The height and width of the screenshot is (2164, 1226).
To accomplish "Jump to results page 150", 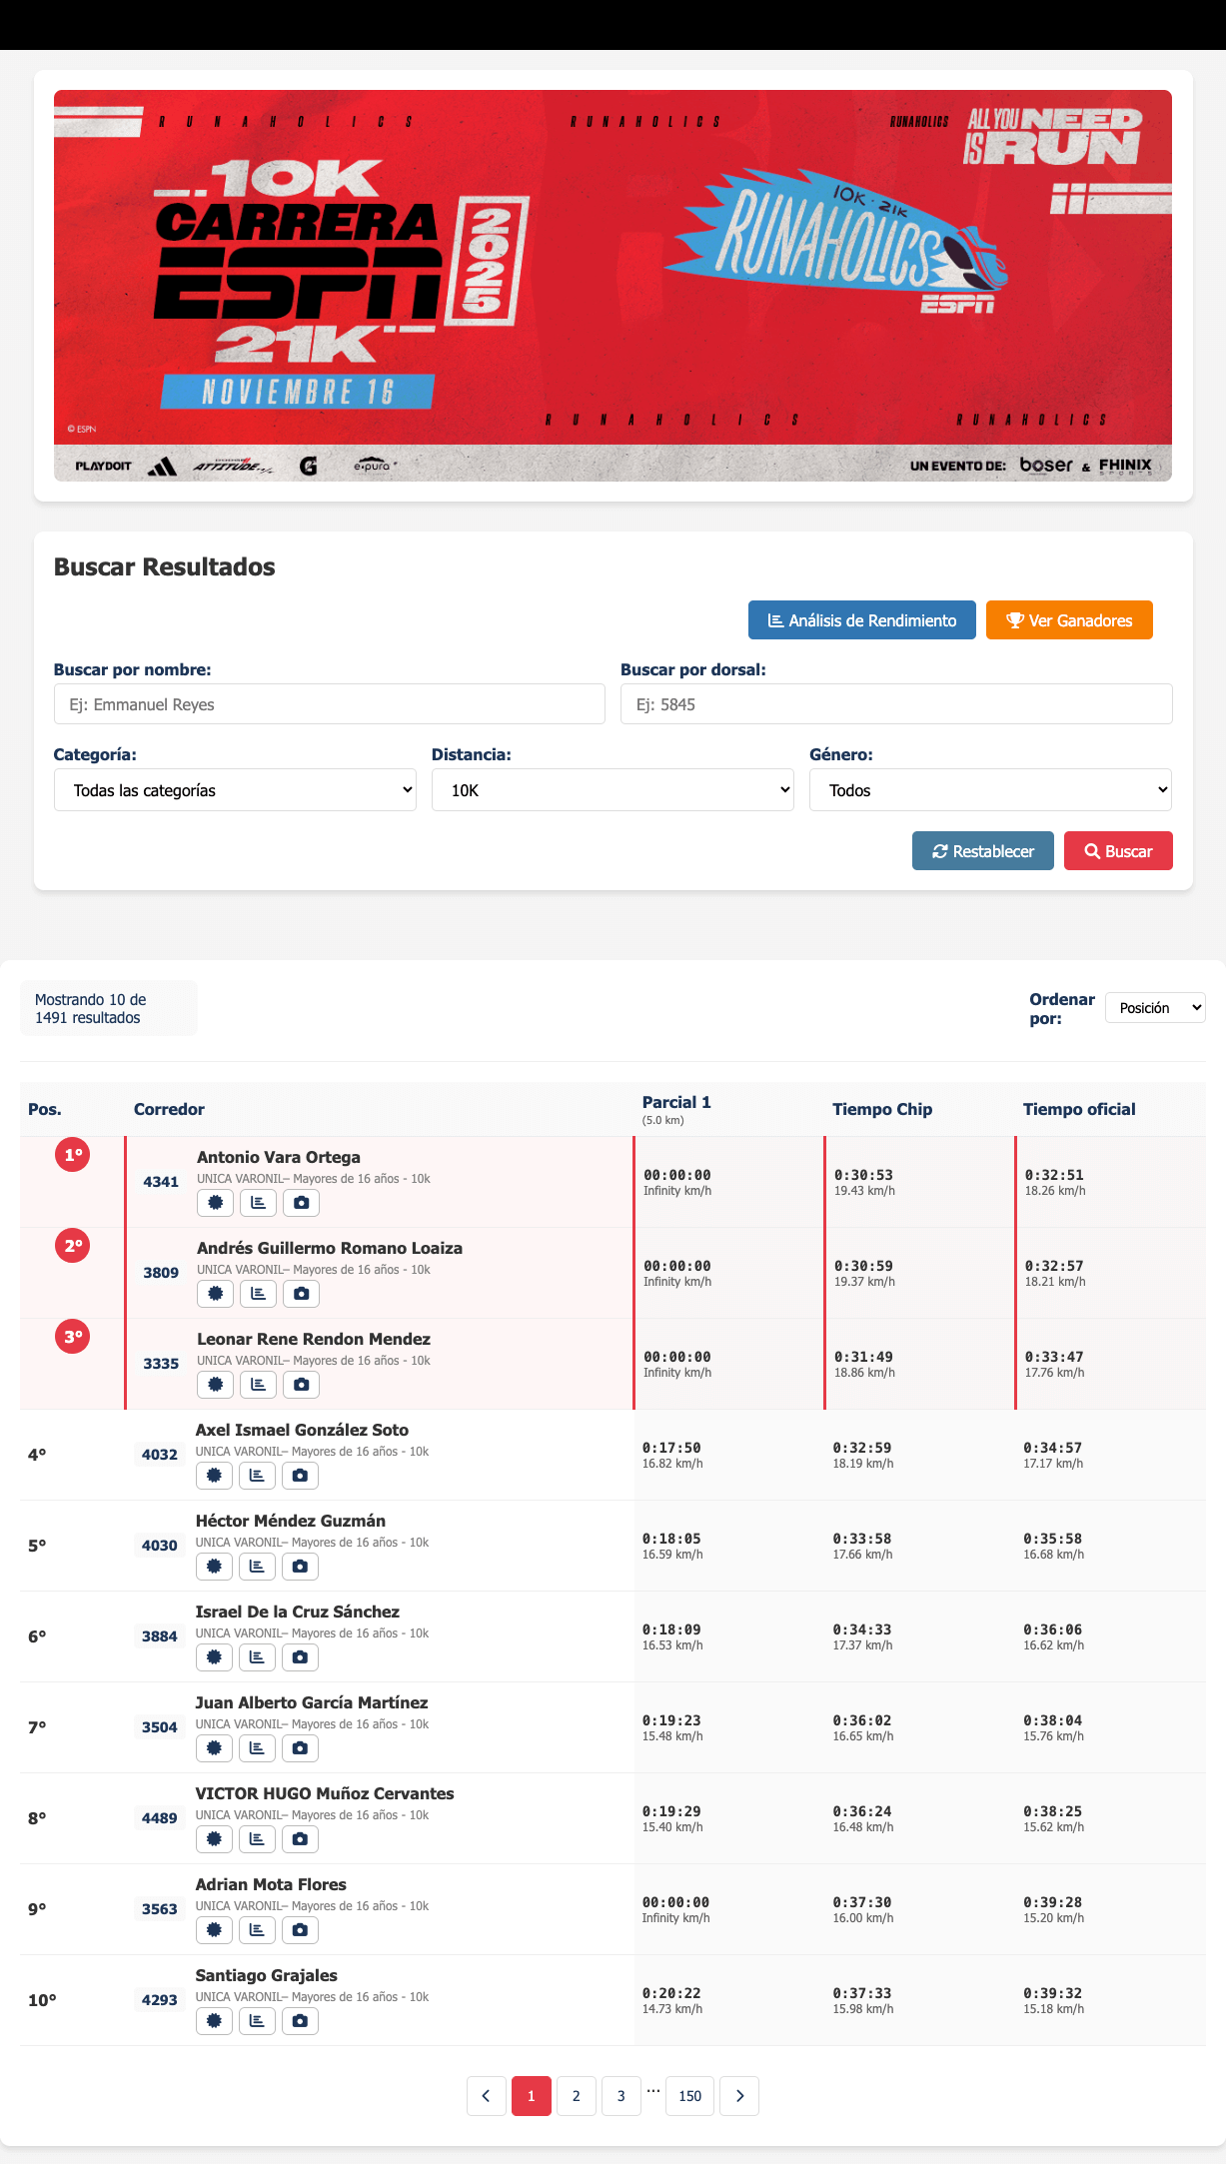I will click(x=690, y=2096).
